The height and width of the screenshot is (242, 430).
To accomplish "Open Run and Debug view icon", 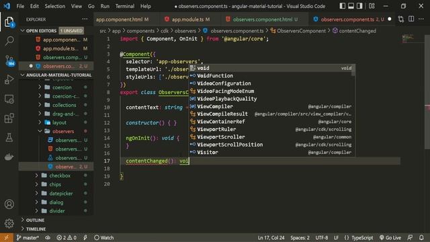I will tap(9, 79).
